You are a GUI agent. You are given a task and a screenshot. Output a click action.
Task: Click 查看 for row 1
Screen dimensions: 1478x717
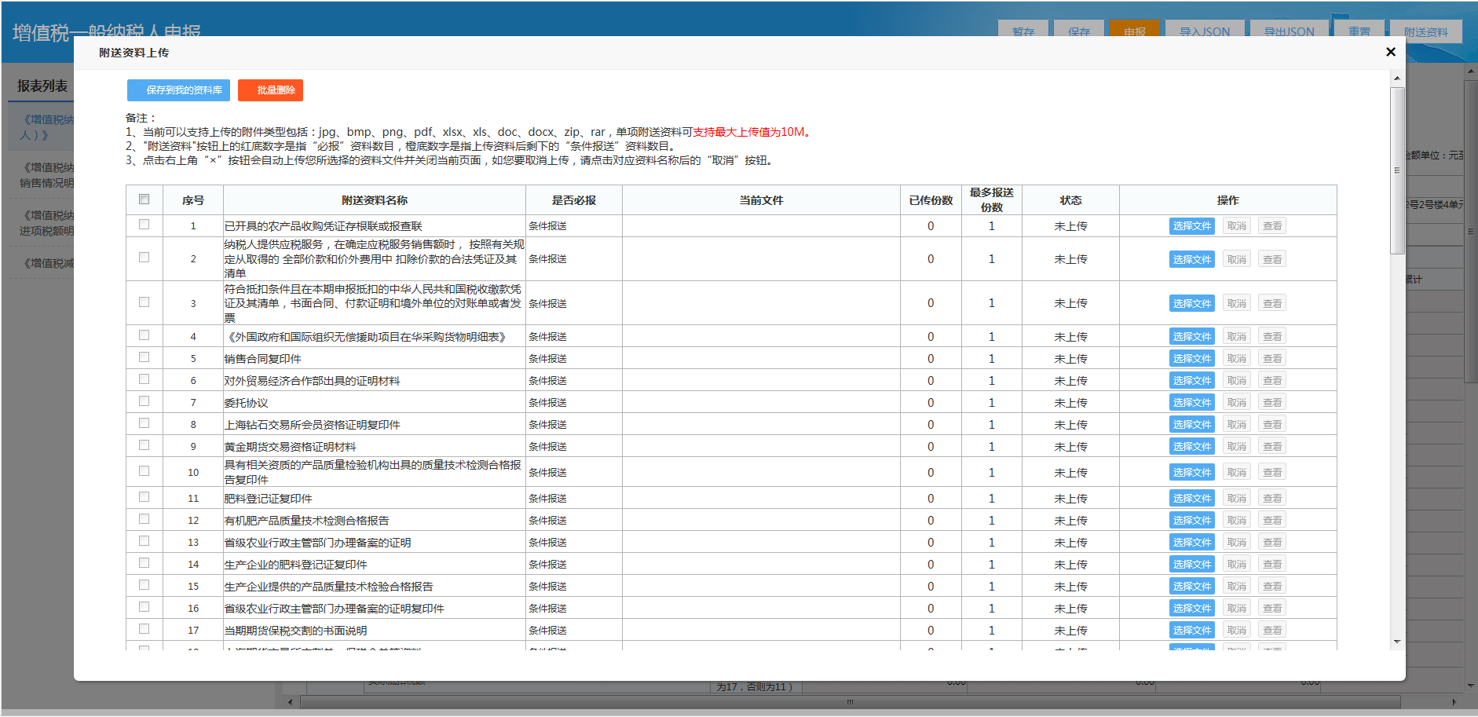coord(1272,226)
